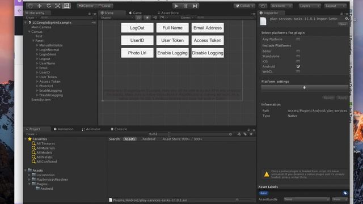Toggle the Any Platform checkbox
Viewport: 363px width, 204px height.
point(298,39)
